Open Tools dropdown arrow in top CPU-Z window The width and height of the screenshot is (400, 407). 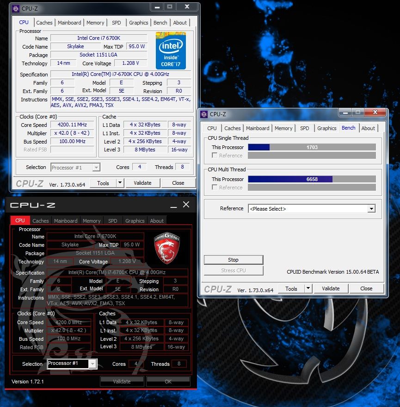(x=120, y=183)
